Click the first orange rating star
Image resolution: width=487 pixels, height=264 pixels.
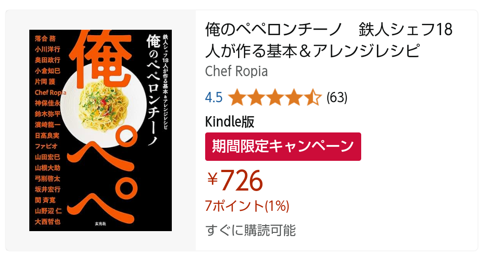click(x=236, y=97)
